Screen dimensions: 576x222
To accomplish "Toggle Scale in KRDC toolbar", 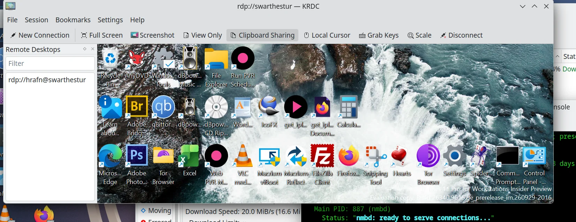I will [419, 35].
